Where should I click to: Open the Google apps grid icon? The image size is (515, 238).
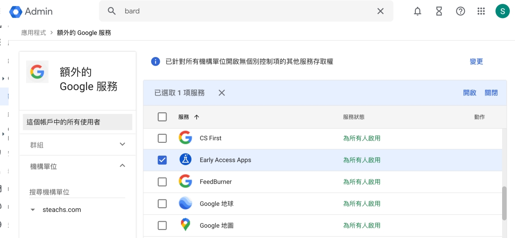(x=481, y=11)
